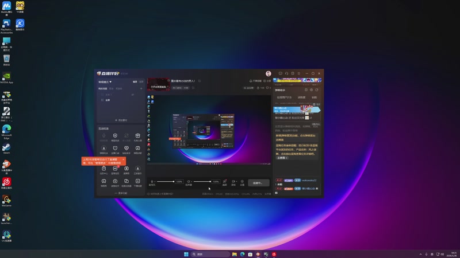The image size is (460, 258).
Task: Click the microphone 100% volume field
Action: tap(179, 182)
